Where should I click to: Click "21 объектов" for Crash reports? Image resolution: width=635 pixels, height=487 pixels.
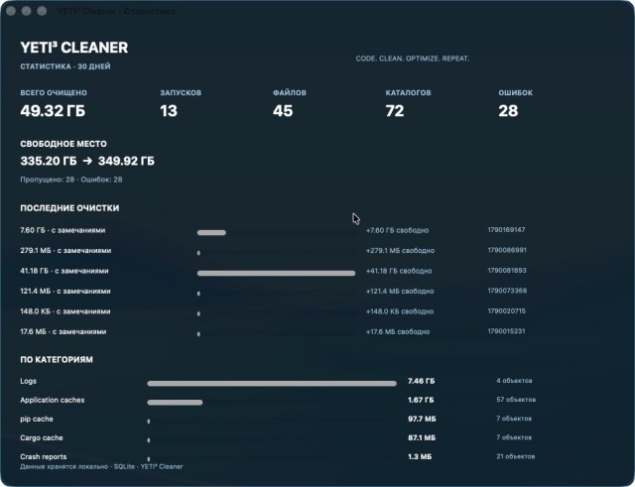click(x=516, y=456)
